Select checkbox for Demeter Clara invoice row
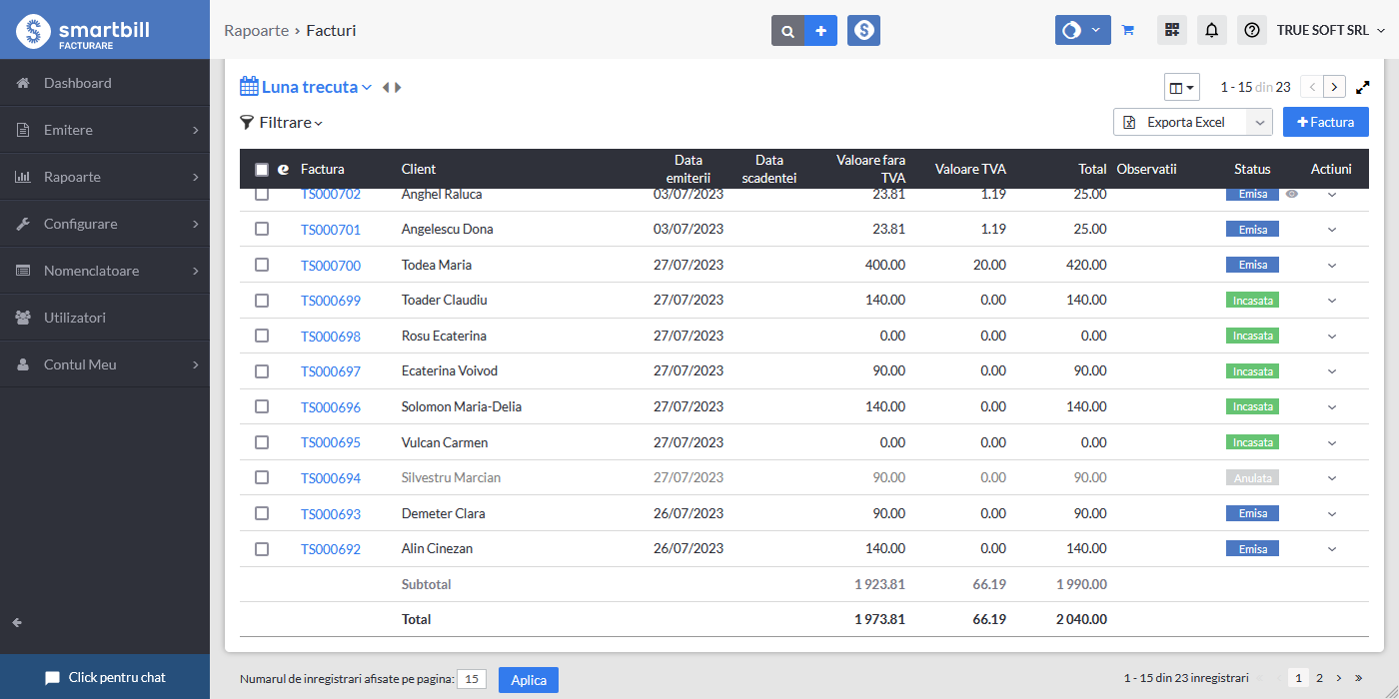Image resolution: width=1399 pixels, height=699 pixels. 262,513
